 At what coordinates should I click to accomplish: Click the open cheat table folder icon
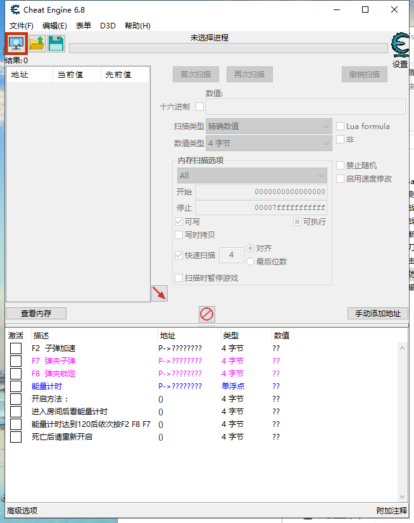(x=37, y=44)
